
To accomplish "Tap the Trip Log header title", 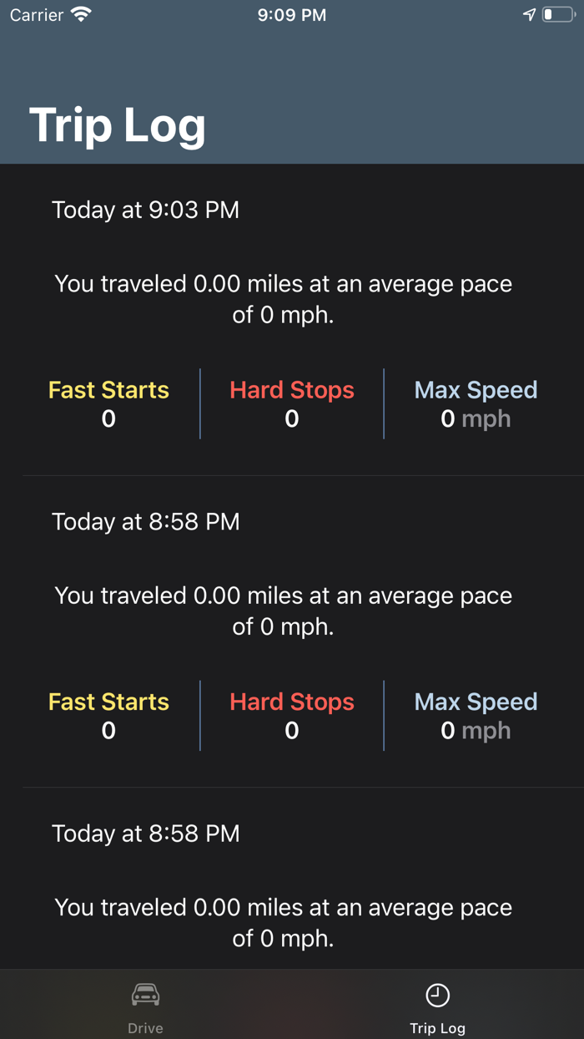I will [x=117, y=125].
